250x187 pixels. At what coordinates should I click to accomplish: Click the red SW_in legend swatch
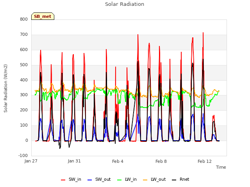[x=63, y=180]
